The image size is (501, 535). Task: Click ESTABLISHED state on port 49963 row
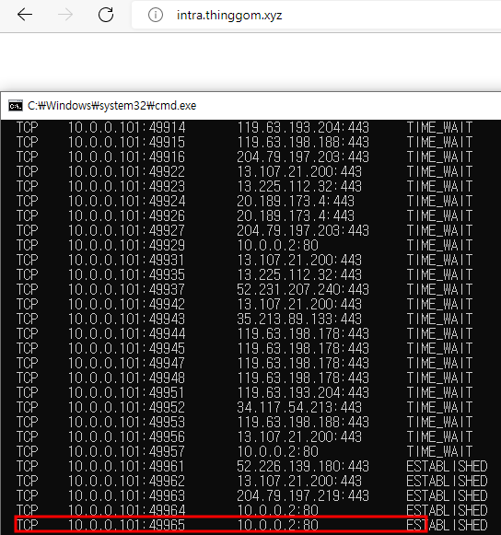[x=447, y=495]
